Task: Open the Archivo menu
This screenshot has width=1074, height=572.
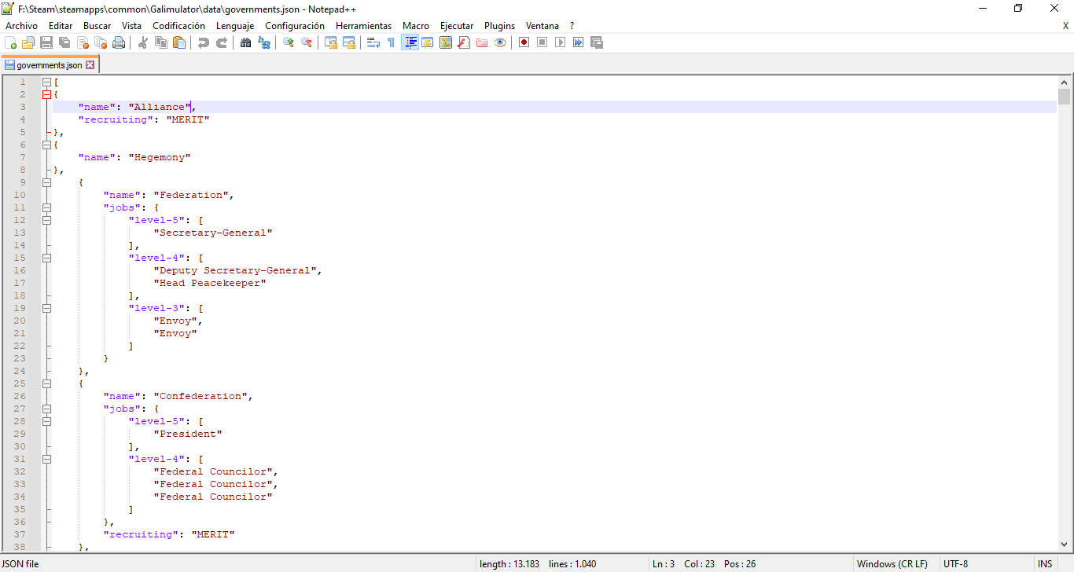Action: (x=21, y=26)
